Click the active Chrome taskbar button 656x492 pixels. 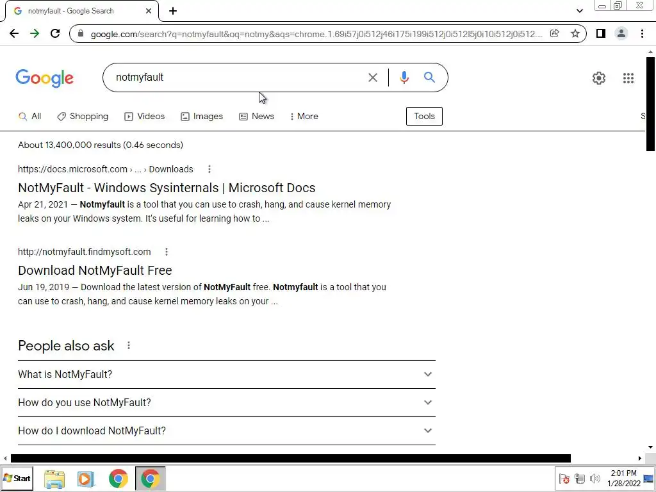[x=150, y=479]
